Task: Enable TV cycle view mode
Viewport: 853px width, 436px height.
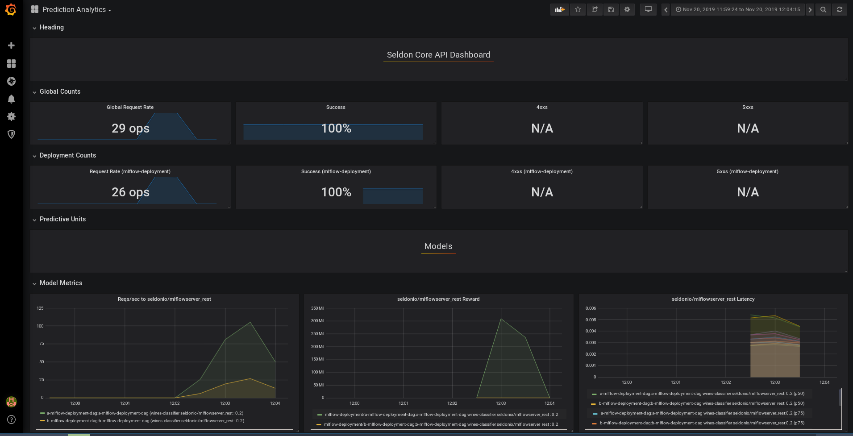Action: click(648, 9)
